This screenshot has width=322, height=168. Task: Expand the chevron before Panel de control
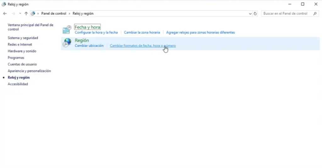38,13
